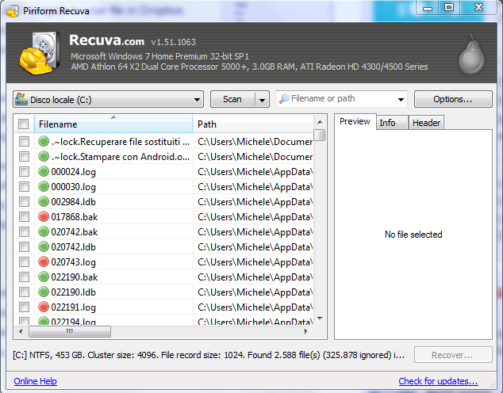Image resolution: width=503 pixels, height=393 pixels.
Task: Click the horizontal scroll left arrow
Action: (21, 331)
